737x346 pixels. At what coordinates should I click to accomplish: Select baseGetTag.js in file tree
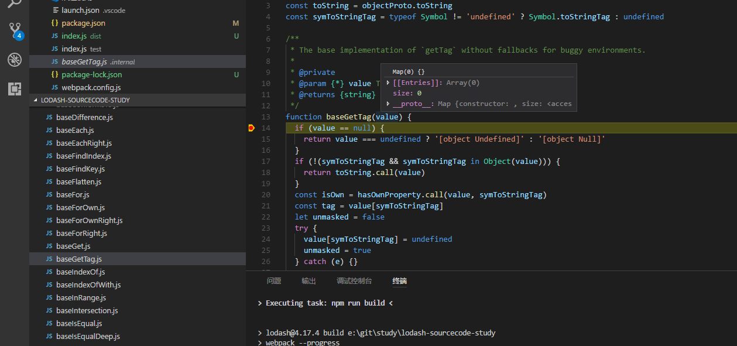138,259
